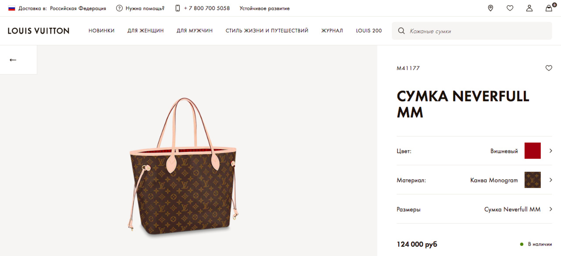Go back using the left arrow

click(x=13, y=60)
